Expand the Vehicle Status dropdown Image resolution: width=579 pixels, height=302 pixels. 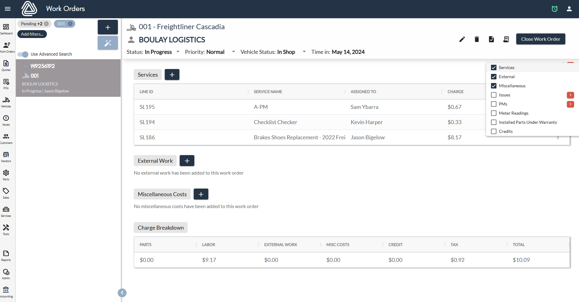[304, 52]
